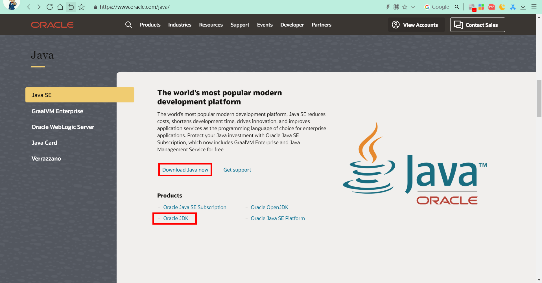Open Oracle Java SE Subscription link
The height and width of the screenshot is (283, 542).
(195, 207)
